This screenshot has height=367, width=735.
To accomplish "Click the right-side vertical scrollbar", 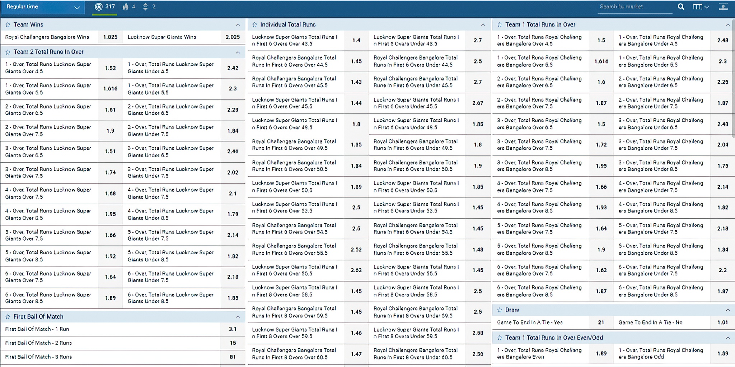I will [734, 78].
